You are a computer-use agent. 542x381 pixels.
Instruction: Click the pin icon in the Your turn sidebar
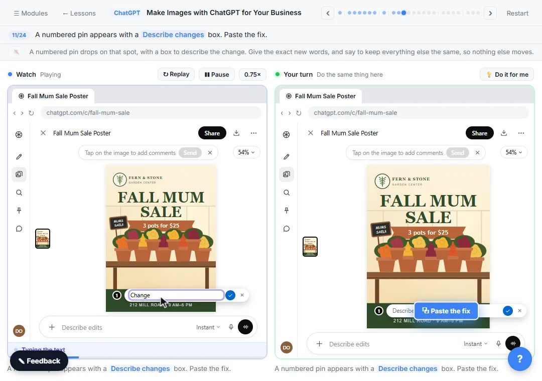pos(287,211)
